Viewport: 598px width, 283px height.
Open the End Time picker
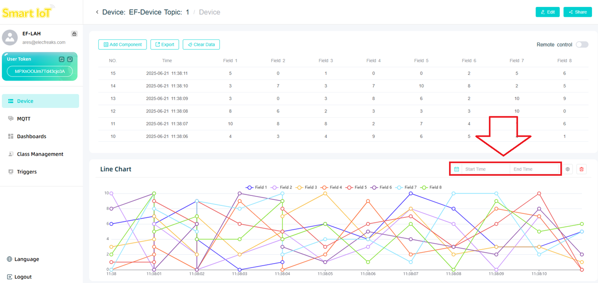pos(533,169)
